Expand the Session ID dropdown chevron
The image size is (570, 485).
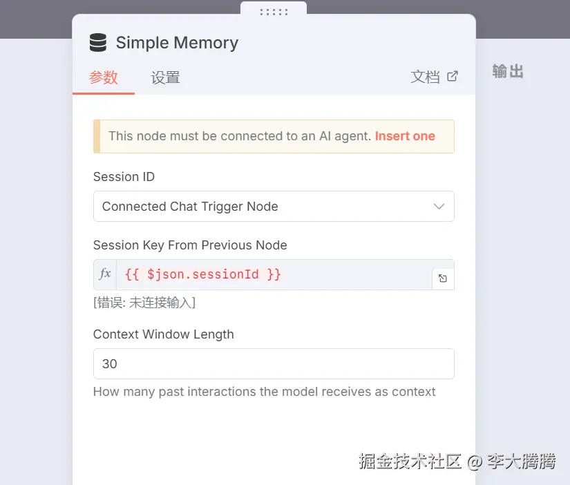point(439,207)
